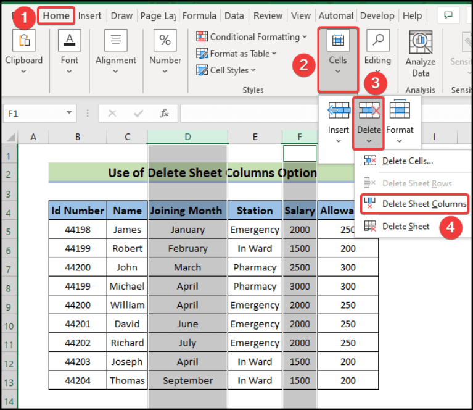Select the cell with name Thomas
473x410 pixels.
point(127,380)
